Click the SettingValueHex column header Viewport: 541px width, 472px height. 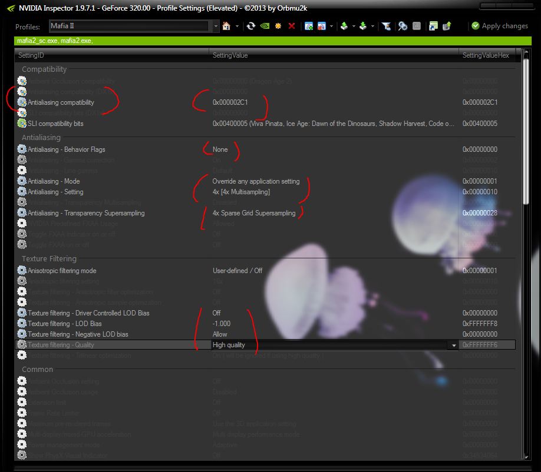pyautogui.click(x=486, y=55)
